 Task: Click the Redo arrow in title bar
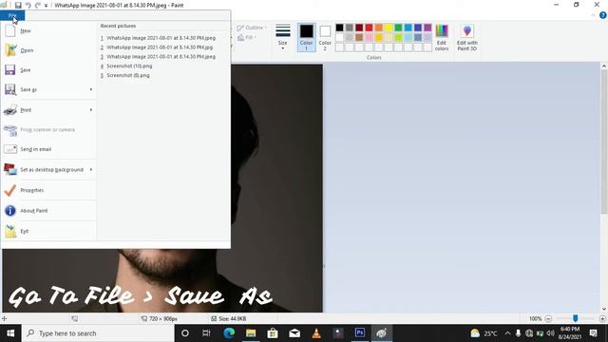coord(38,5)
